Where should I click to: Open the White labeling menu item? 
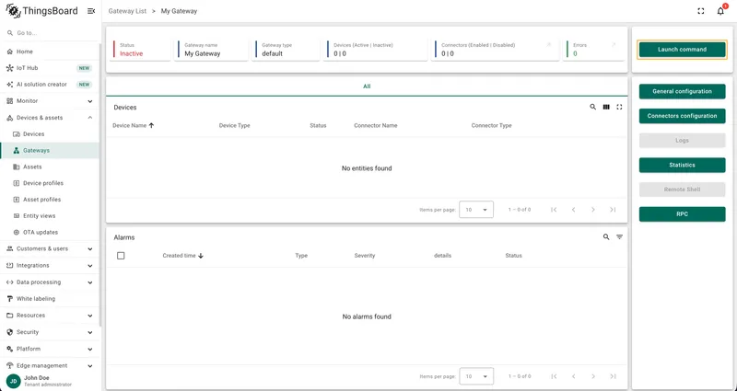(x=50, y=299)
